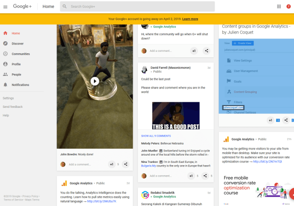Open the bit.ly/2MUSu7K link
The height and width of the screenshot is (206, 294).
coord(102,201)
